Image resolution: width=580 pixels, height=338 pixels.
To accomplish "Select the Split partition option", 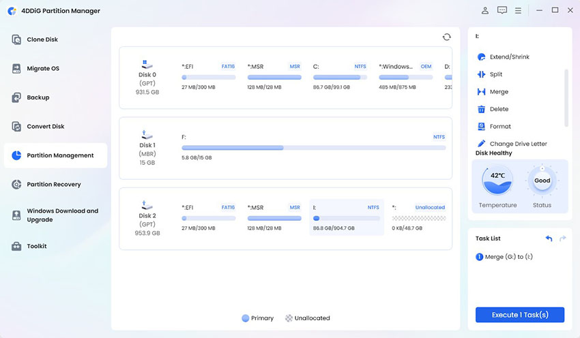I will (x=496, y=74).
